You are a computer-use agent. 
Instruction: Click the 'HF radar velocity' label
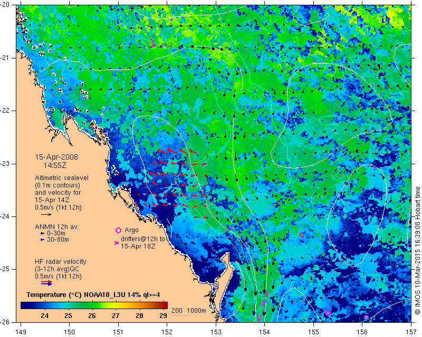(x=61, y=262)
